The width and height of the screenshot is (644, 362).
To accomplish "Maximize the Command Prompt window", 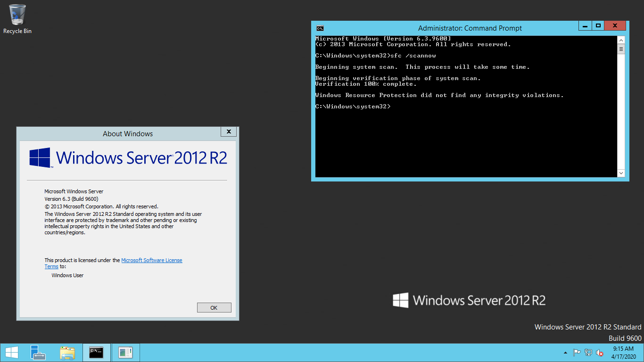I will [x=598, y=26].
